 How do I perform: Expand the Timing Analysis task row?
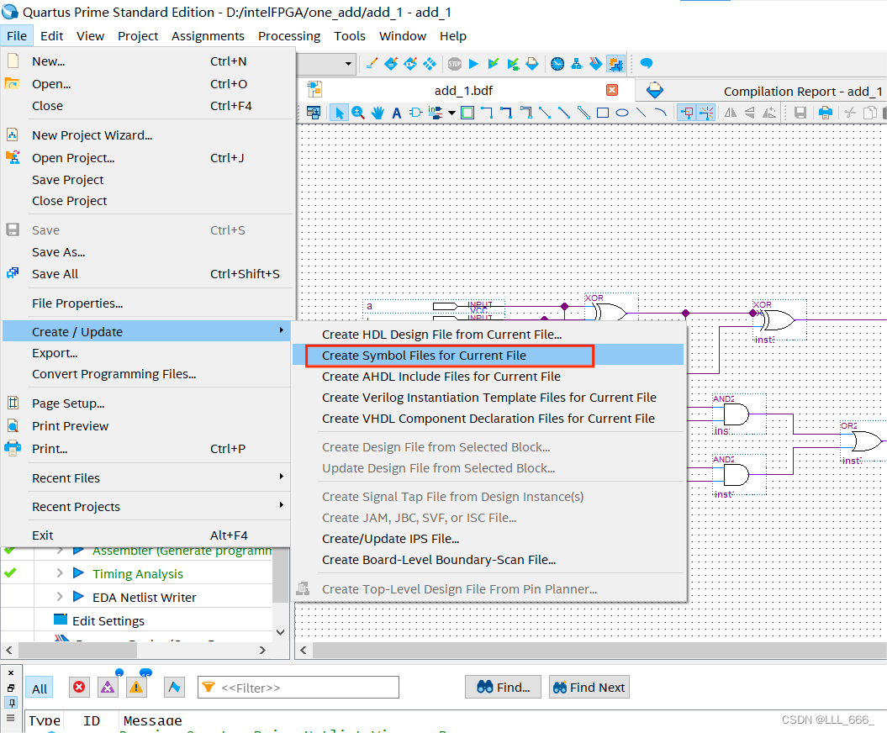[60, 573]
